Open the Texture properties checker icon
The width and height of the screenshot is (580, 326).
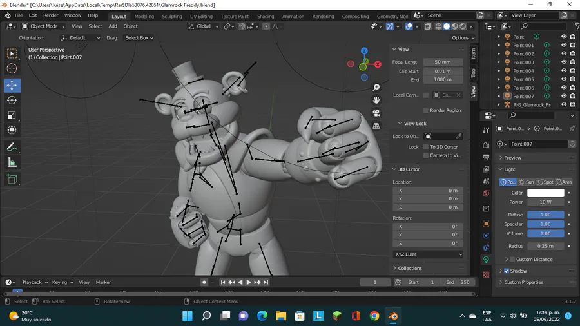coord(486,274)
